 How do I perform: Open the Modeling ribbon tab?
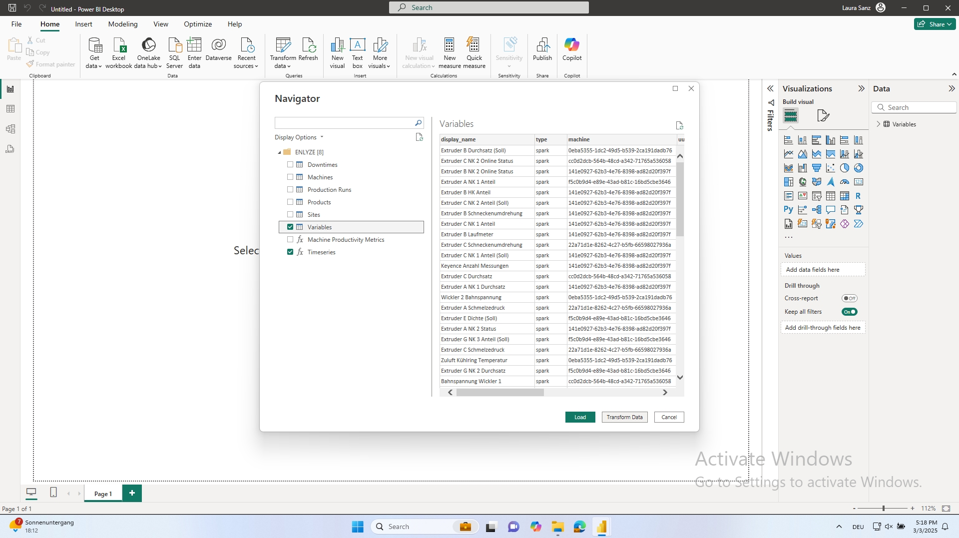[x=122, y=24]
